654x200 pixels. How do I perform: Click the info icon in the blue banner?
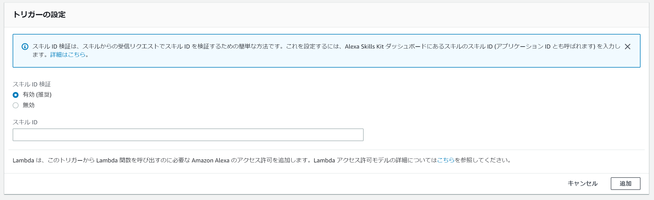[x=25, y=47]
